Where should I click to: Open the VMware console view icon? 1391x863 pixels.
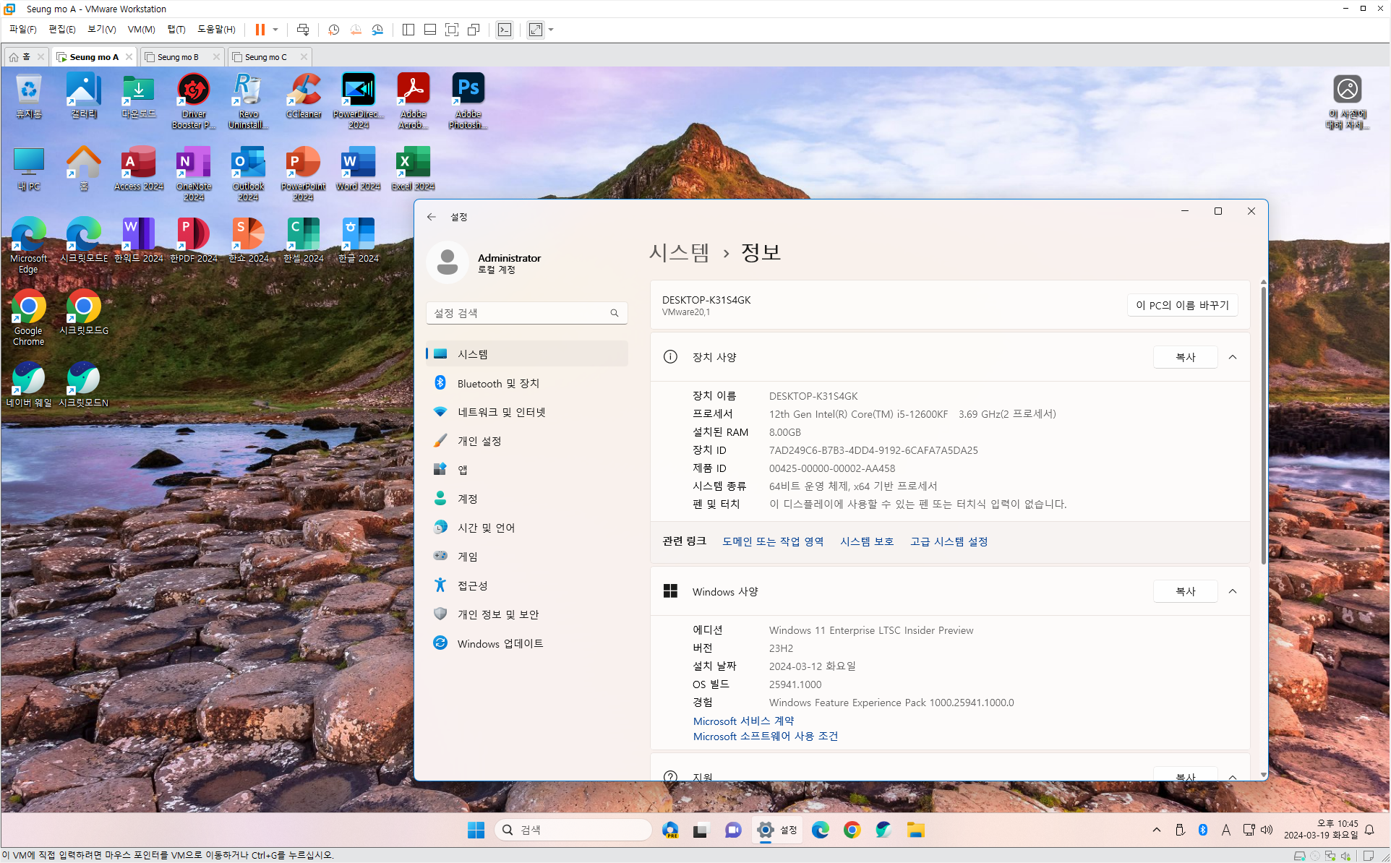pos(505,30)
